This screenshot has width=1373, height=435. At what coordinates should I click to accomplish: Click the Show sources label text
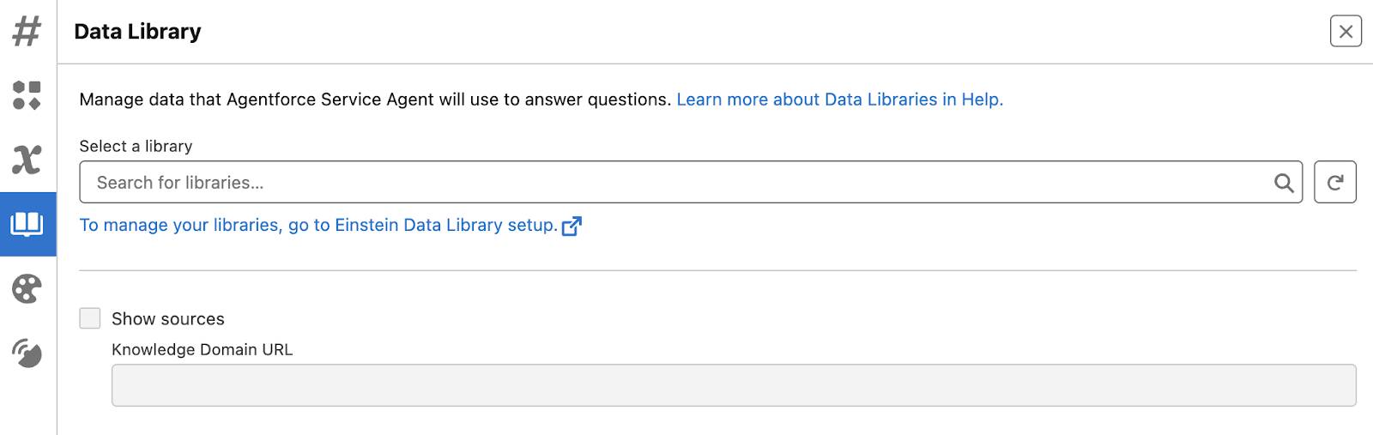168,319
